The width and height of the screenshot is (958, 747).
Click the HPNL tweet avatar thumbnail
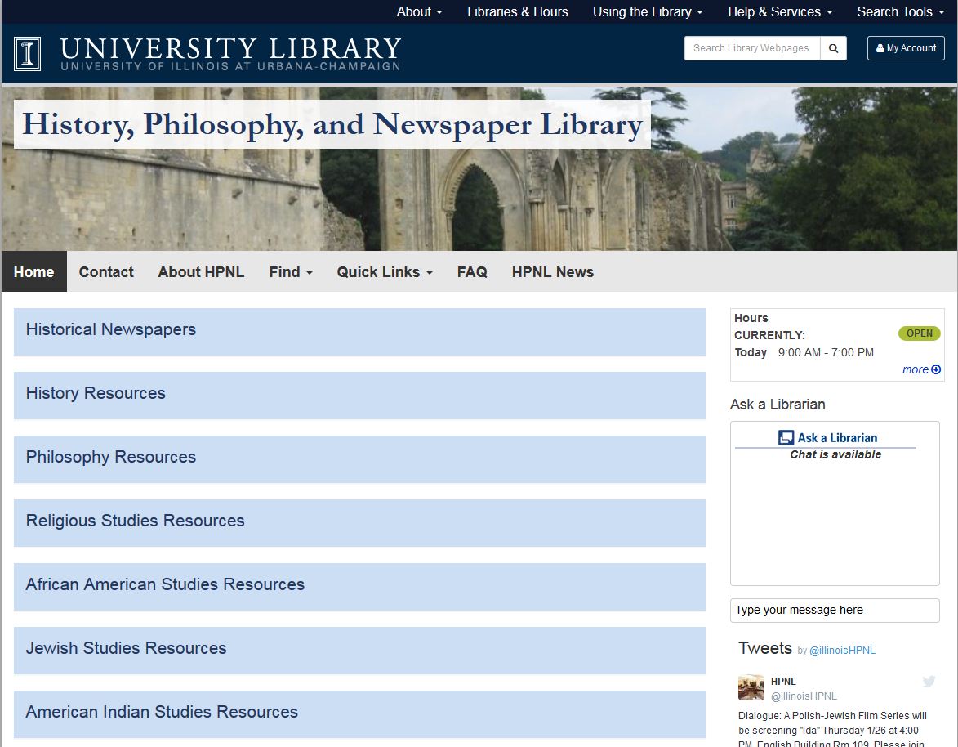(x=751, y=688)
